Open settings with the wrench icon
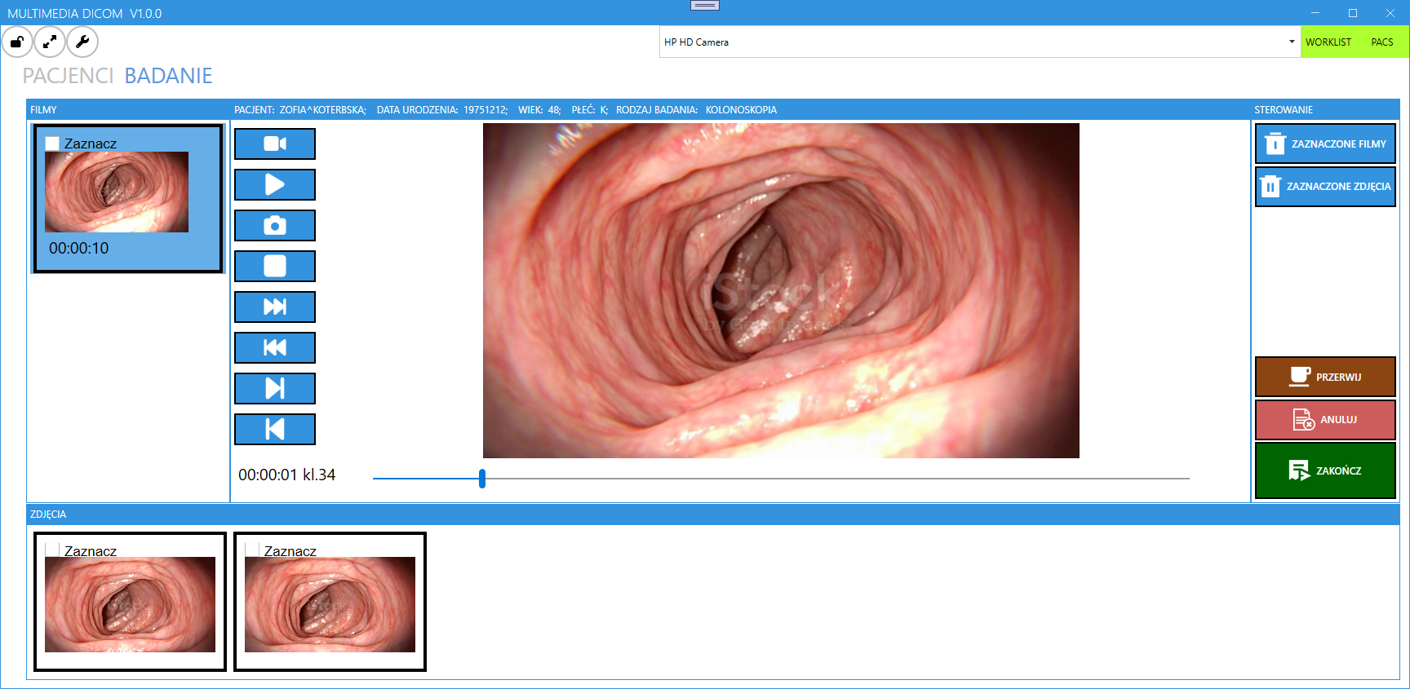This screenshot has width=1410, height=689. click(82, 42)
